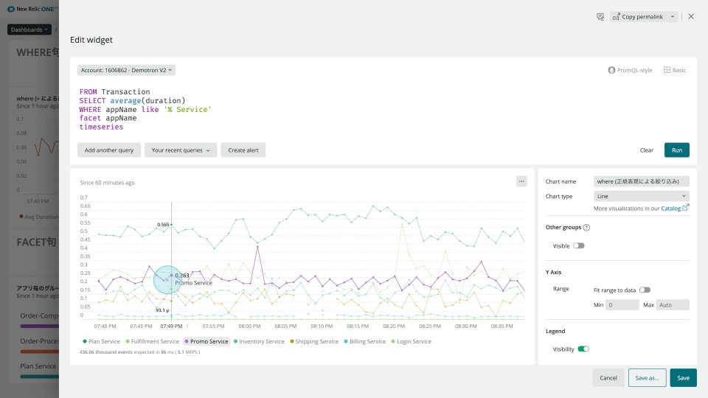
Task: Cancel widget editing
Action: (x=608, y=377)
